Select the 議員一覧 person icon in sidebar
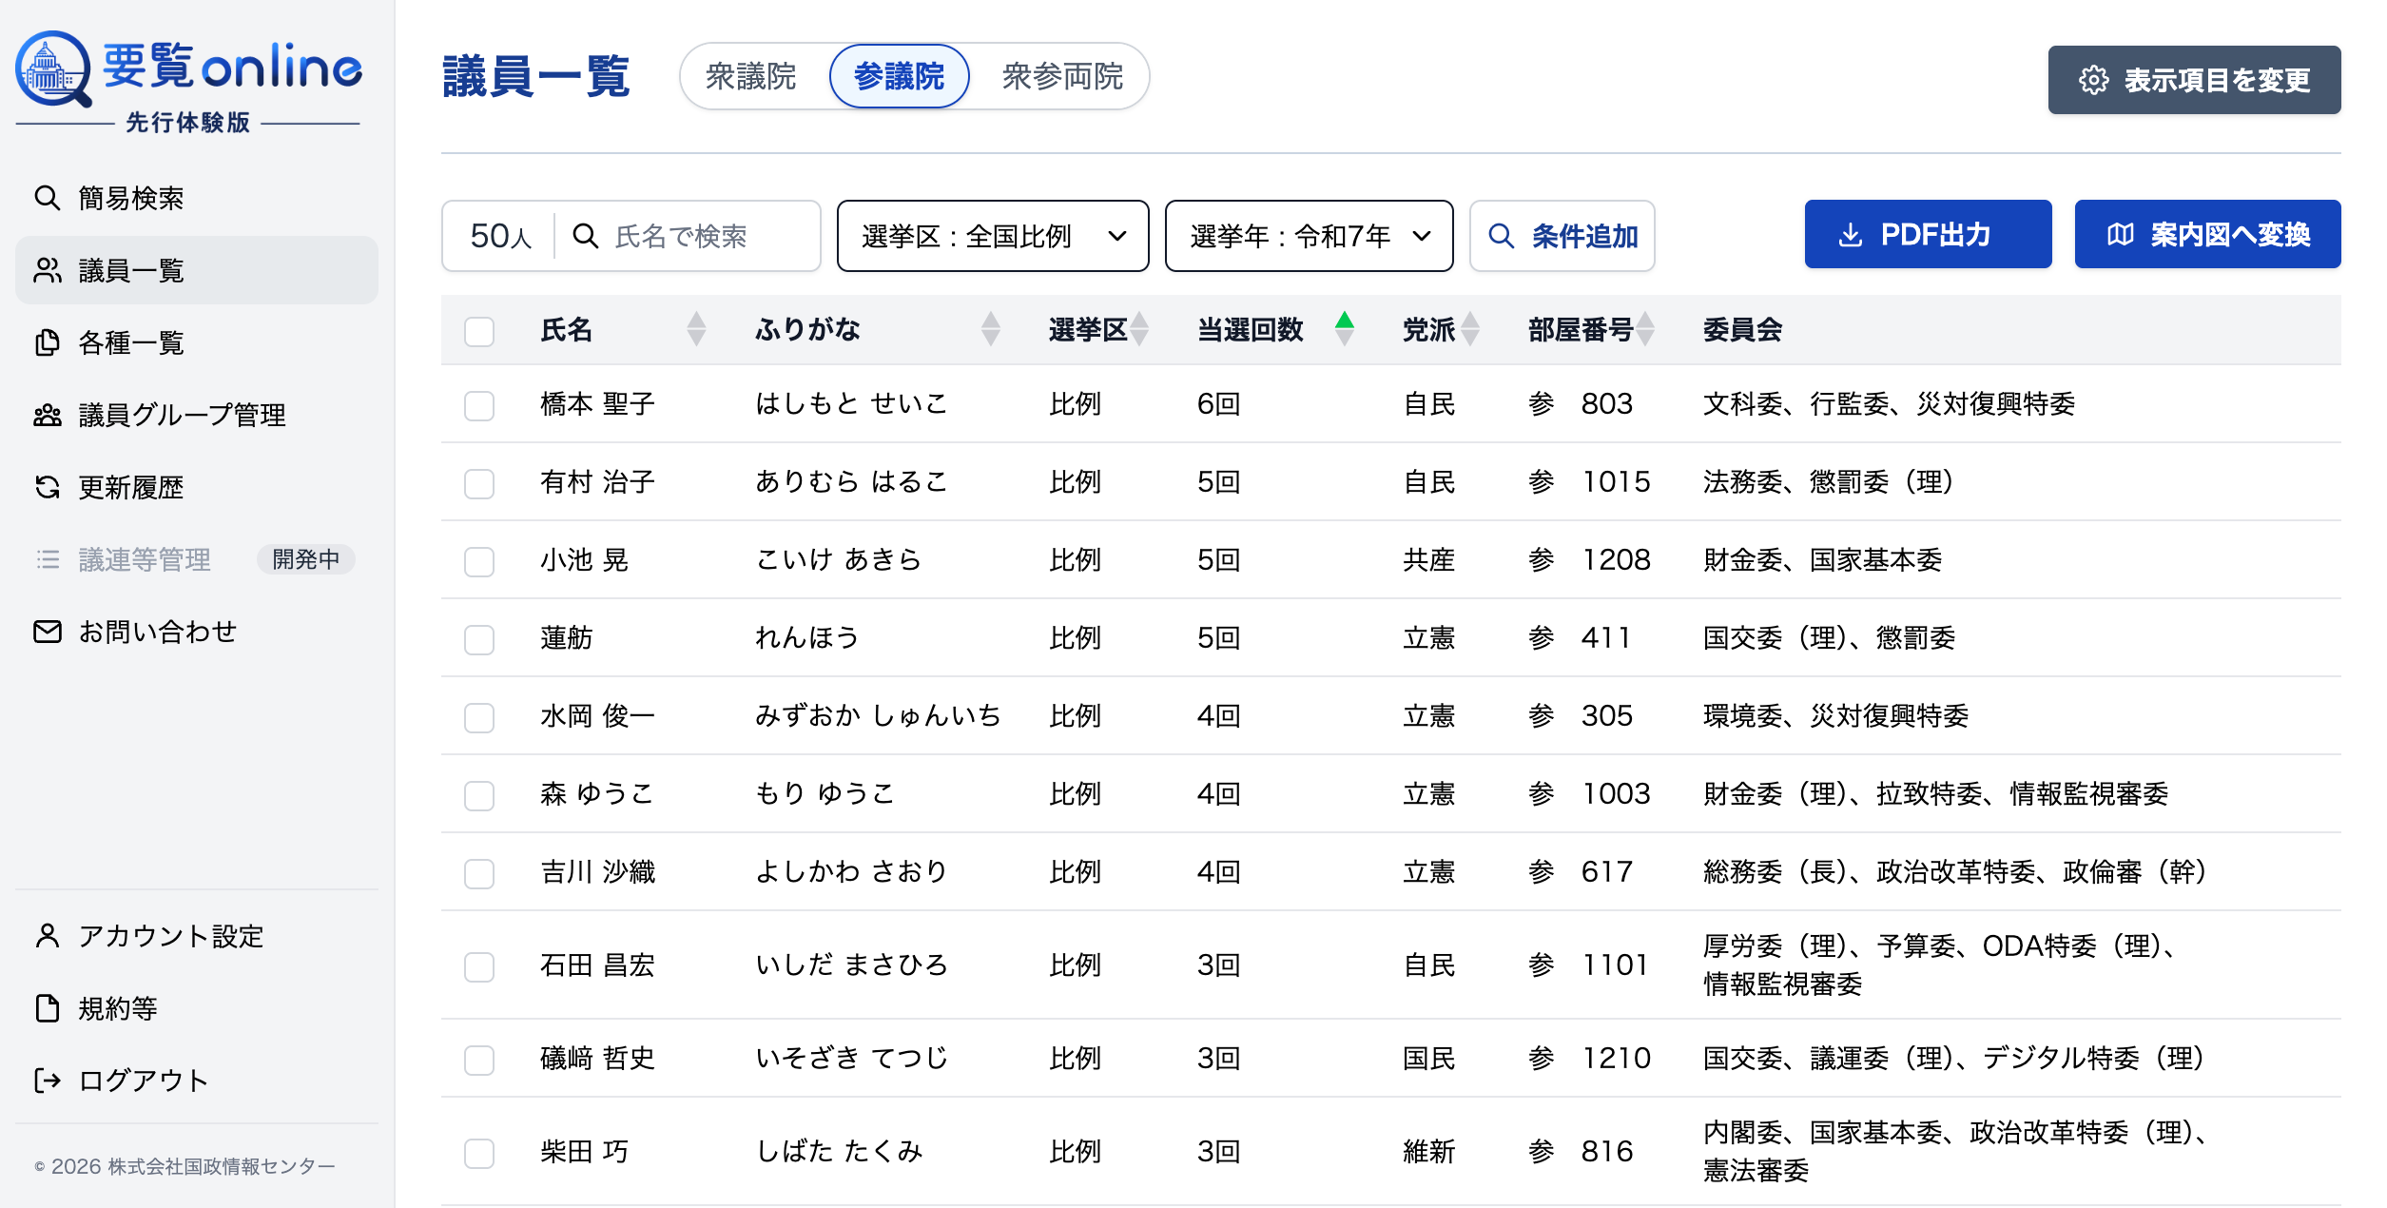This screenshot has width=2387, height=1208. [x=47, y=270]
